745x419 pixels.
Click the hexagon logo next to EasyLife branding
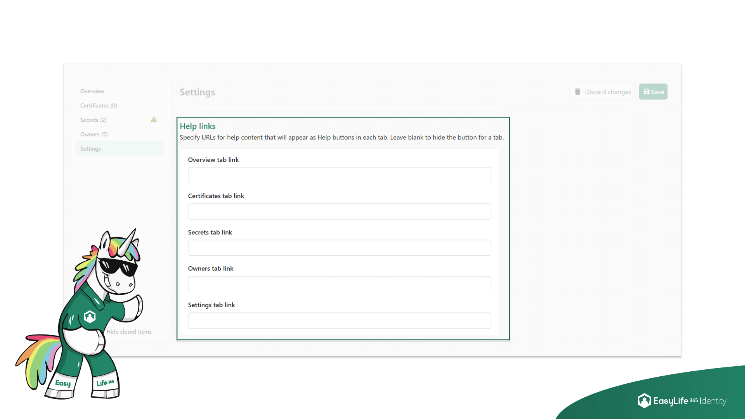pyautogui.click(x=644, y=401)
